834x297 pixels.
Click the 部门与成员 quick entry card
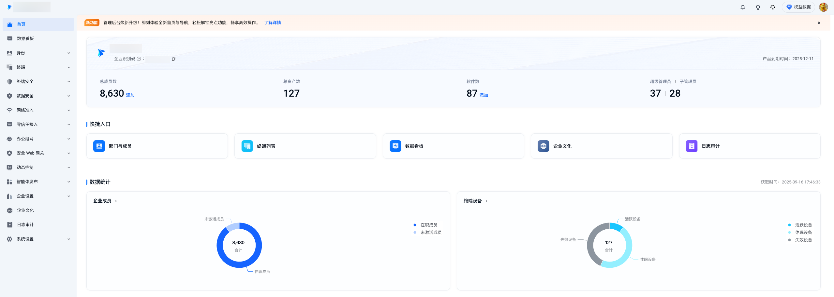pyautogui.click(x=157, y=146)
